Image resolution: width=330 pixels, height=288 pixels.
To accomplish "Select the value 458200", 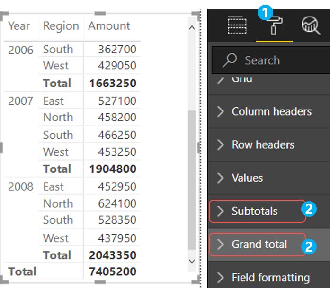I will pos(117,117).
